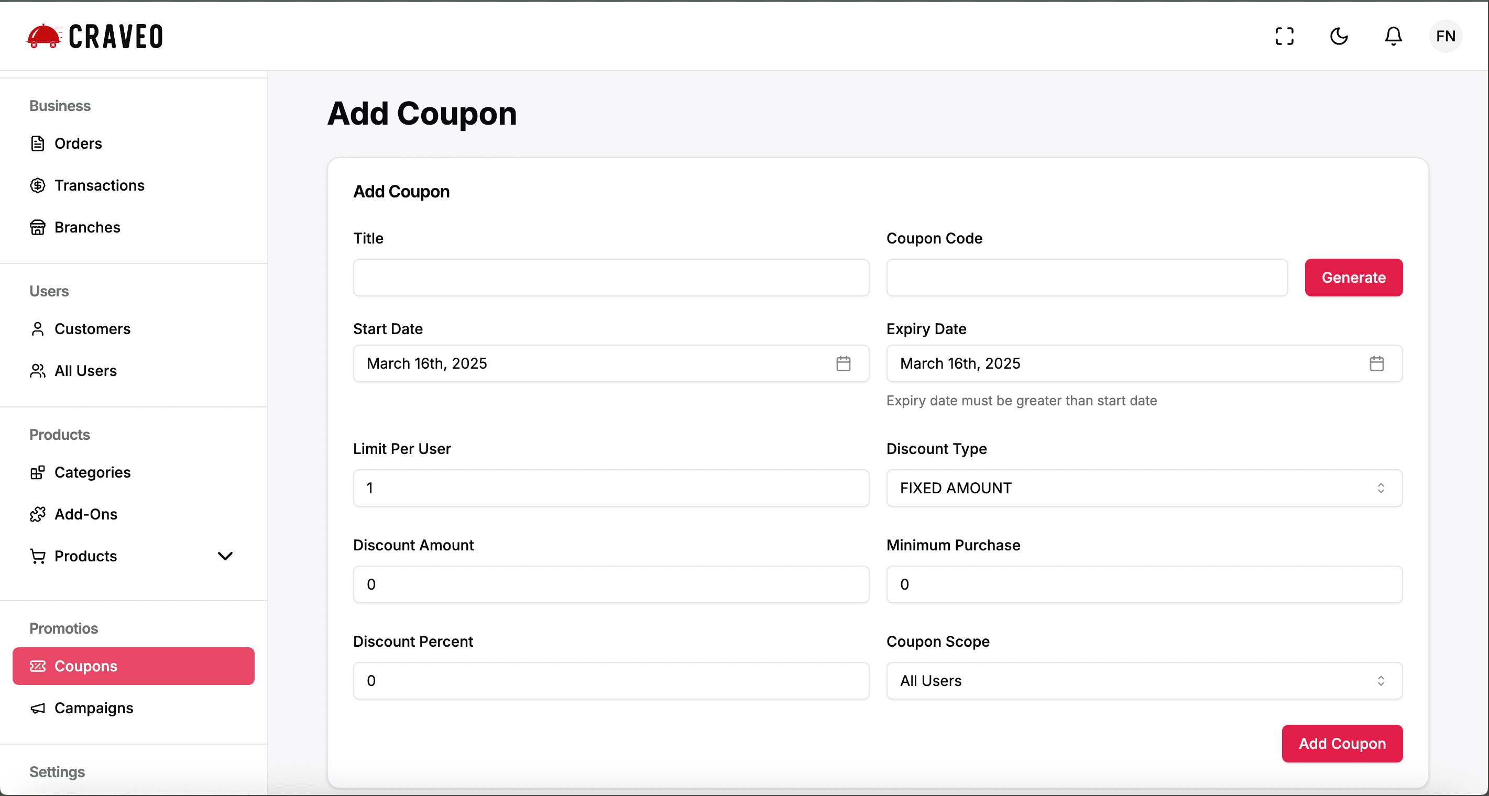Select the Add-Ons sidebar item
The image size is (1489, 796).
[x=85, y=514]
